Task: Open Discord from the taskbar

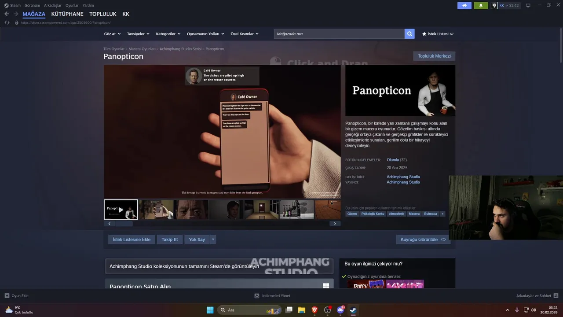Action: pyautogui.click(x=340, y=310)
